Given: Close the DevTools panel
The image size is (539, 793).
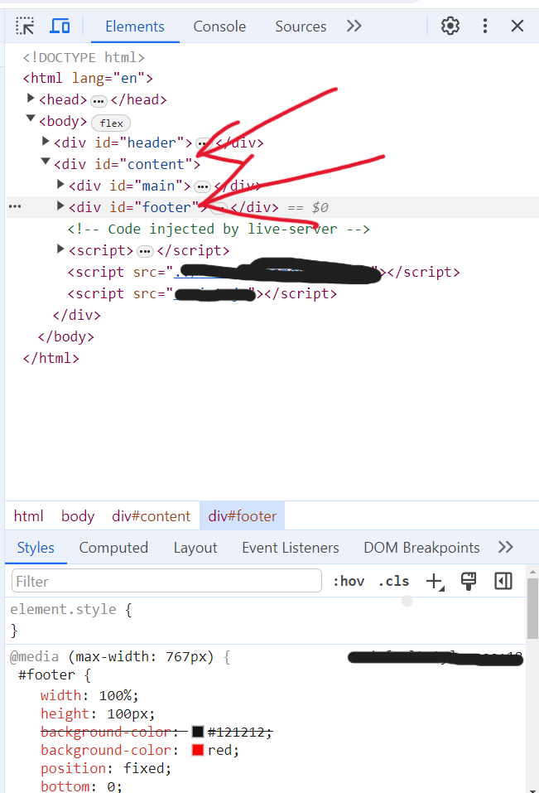Looking at the screenshot, I should (517, 26).
